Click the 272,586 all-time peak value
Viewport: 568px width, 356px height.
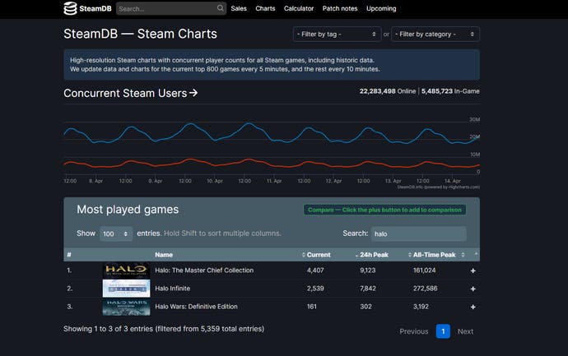tap(426, 289)
